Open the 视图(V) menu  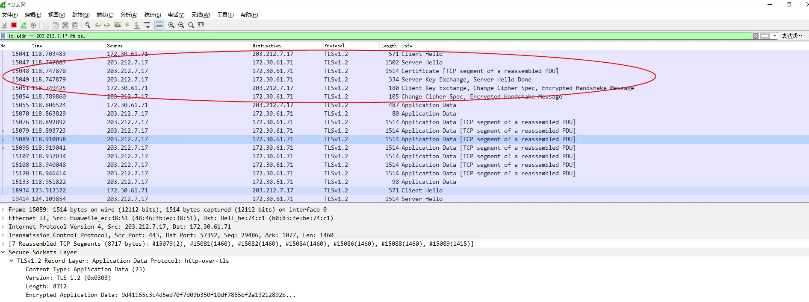tap(56, 15)
